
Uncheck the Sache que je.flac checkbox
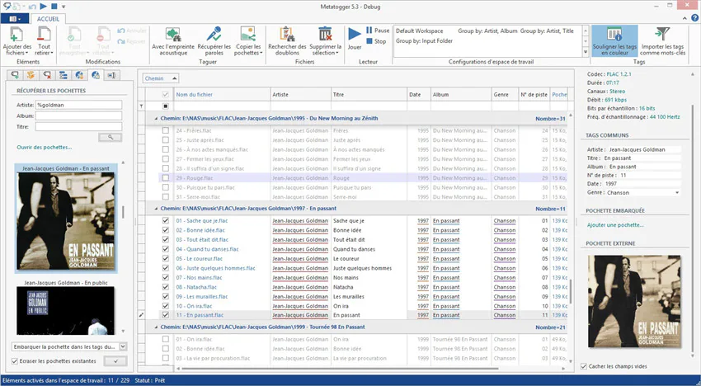pos(166,221)
